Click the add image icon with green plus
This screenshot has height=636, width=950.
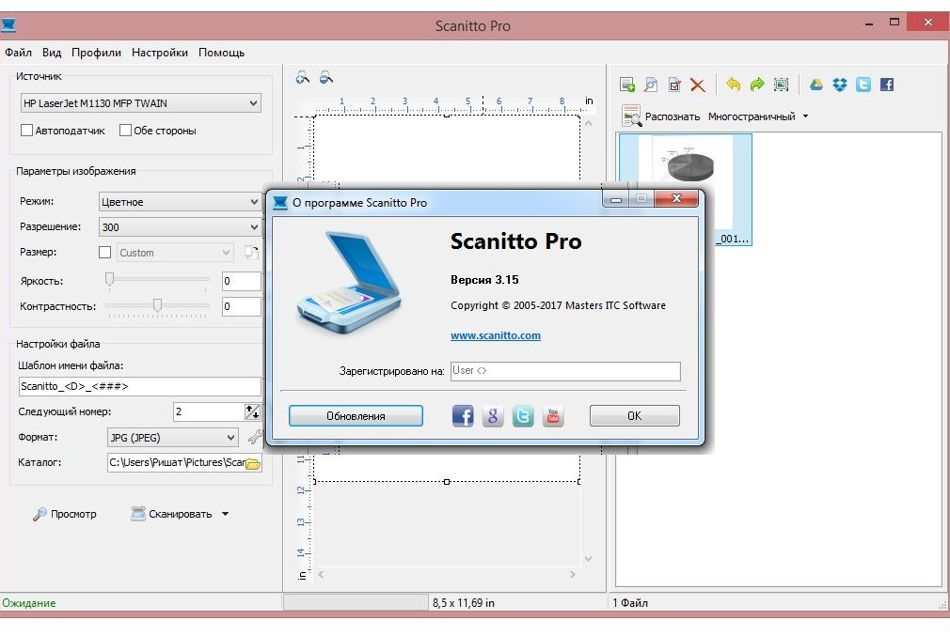tap(627, 85)
